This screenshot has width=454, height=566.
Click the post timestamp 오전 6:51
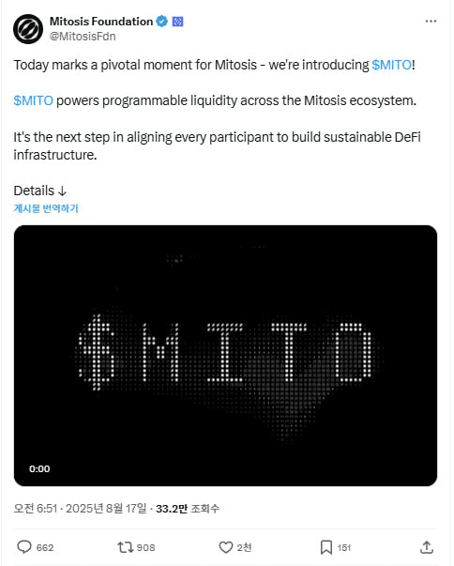[x=36, y=509]
